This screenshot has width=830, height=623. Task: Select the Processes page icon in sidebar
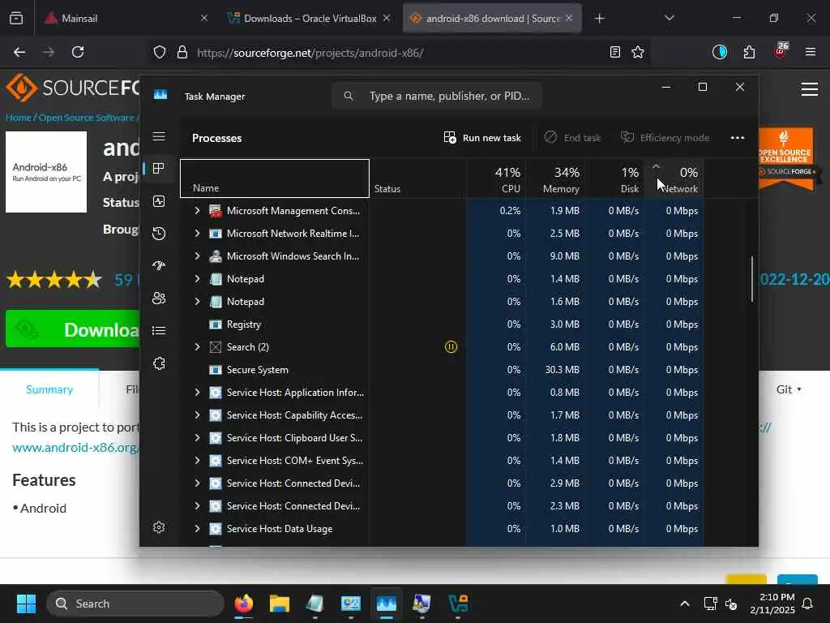pos(159,169)
